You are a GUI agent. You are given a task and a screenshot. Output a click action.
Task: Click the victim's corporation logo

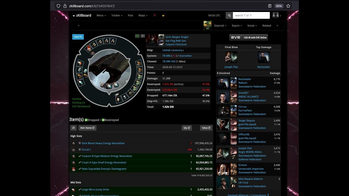pyautogui.click(x=161, y=37)
